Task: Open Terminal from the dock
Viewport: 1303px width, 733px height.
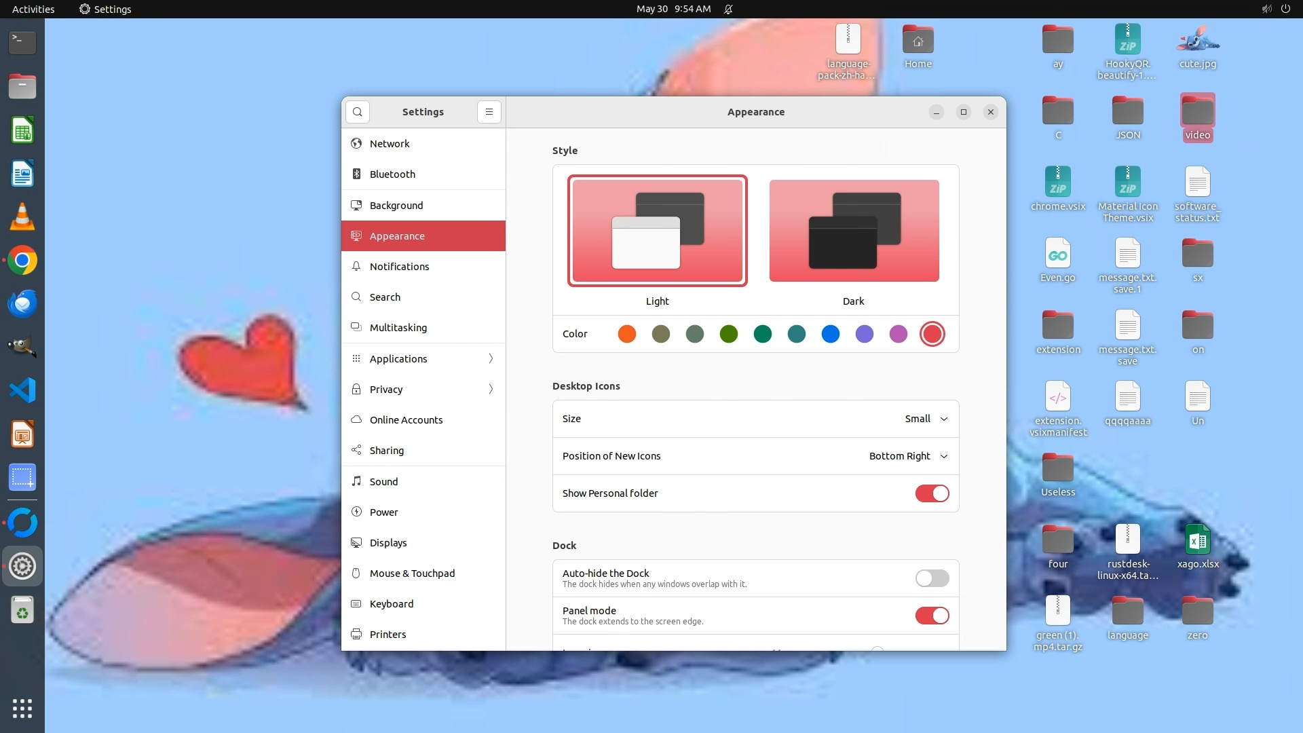Action: coord(22,42)
